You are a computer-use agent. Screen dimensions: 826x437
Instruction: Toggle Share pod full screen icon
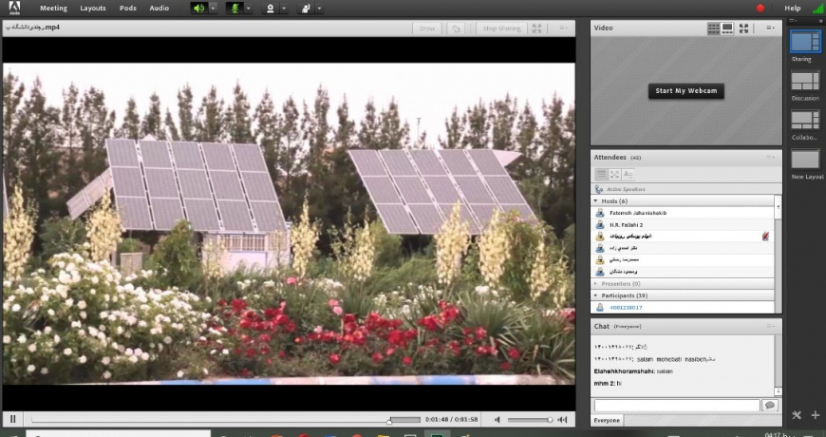[x=536, y=28]
